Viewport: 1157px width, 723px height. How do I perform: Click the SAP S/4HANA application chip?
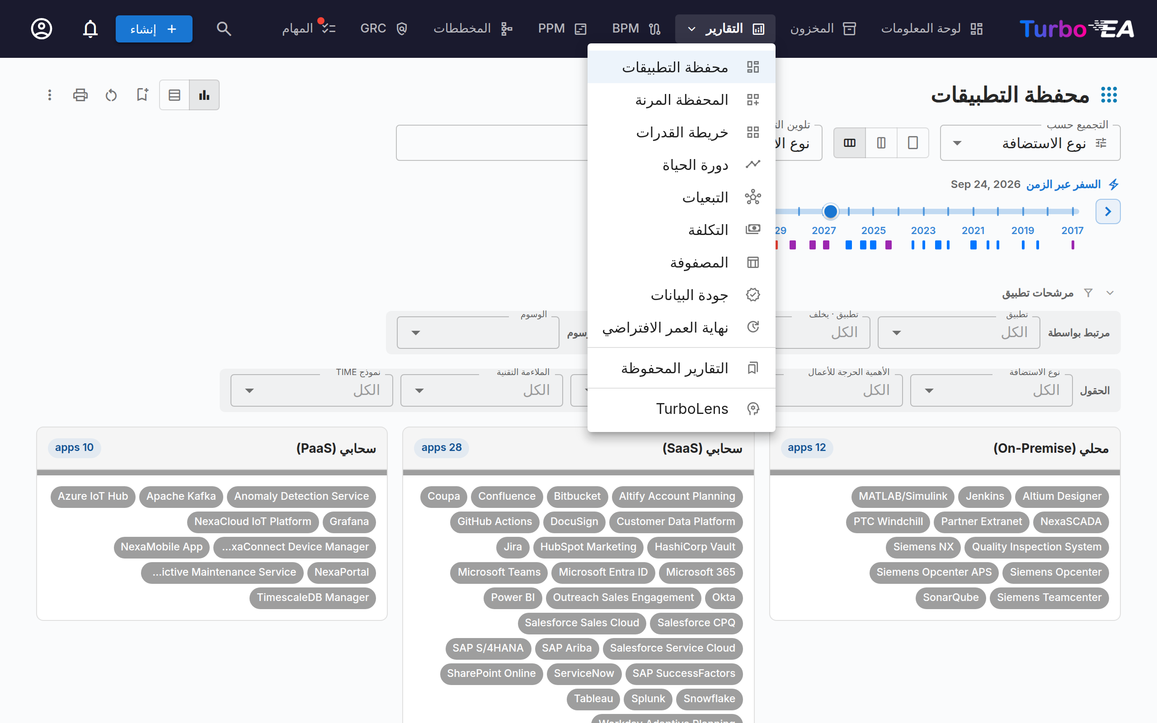point(488,648)
